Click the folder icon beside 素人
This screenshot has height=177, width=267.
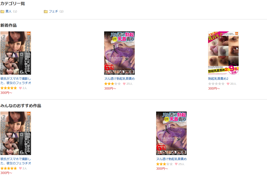tap(2, 11)
